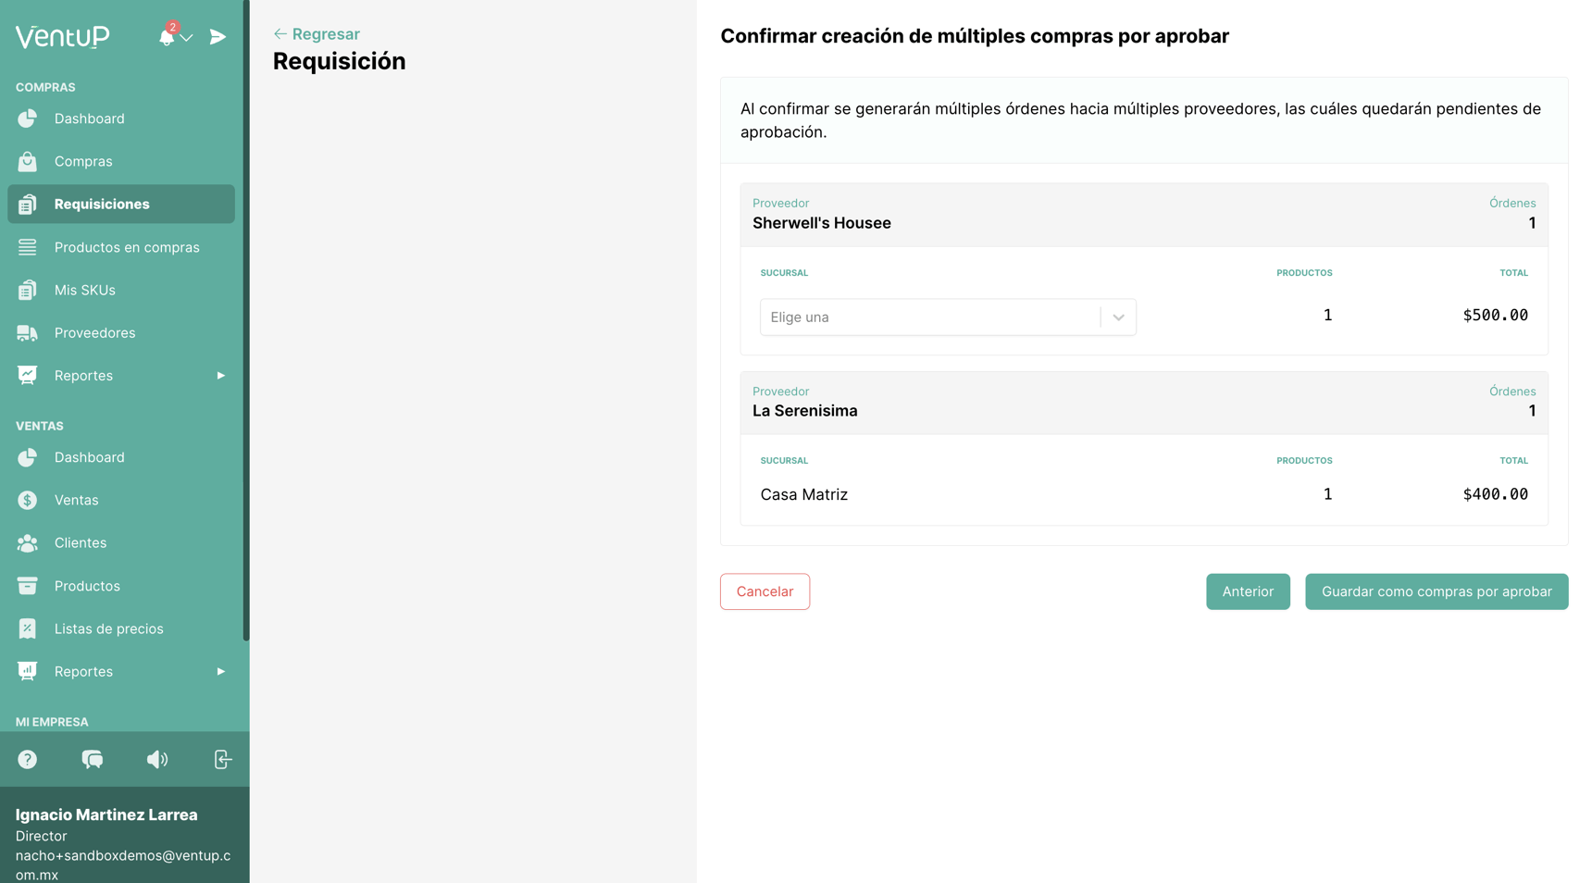1592x883 pixels.
Task: Log out using the exit door icon
Action: (x=222, y=759)
